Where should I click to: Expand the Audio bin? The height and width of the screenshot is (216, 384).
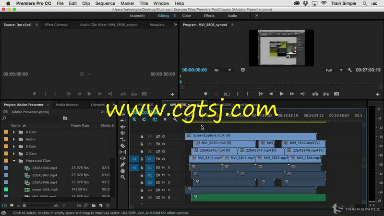(x=14, y=139)
